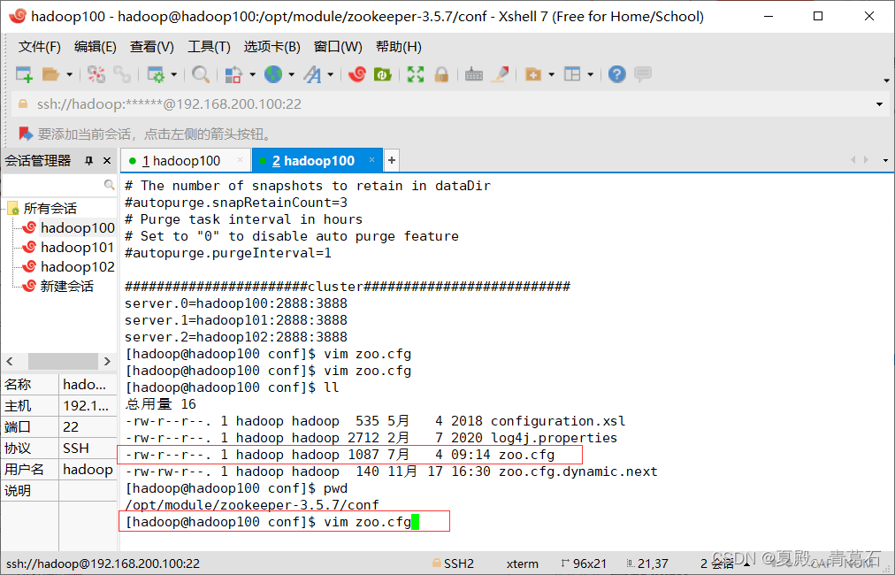Click the font letter A icon

313,74
